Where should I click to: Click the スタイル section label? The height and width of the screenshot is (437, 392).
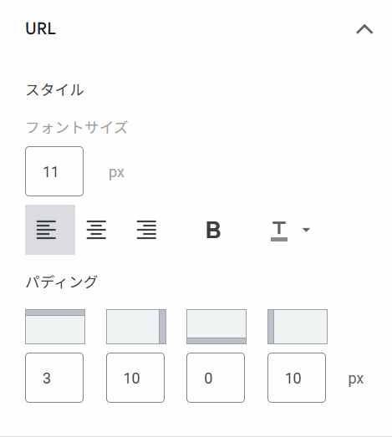[54, 89]
